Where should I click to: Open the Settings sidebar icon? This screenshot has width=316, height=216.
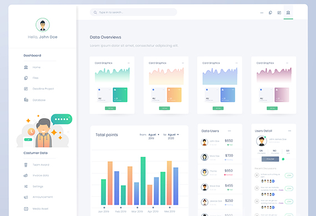pyautogui.click(x=26, y=187)
